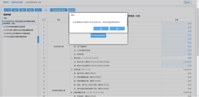The width and height of the screenshot is (199, 97).
Task: Click the 保存 save button
Action: pyautogui.click(x=23, y=10)
